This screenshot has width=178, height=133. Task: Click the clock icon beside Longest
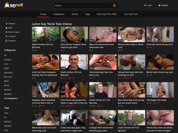pos(6,36)
